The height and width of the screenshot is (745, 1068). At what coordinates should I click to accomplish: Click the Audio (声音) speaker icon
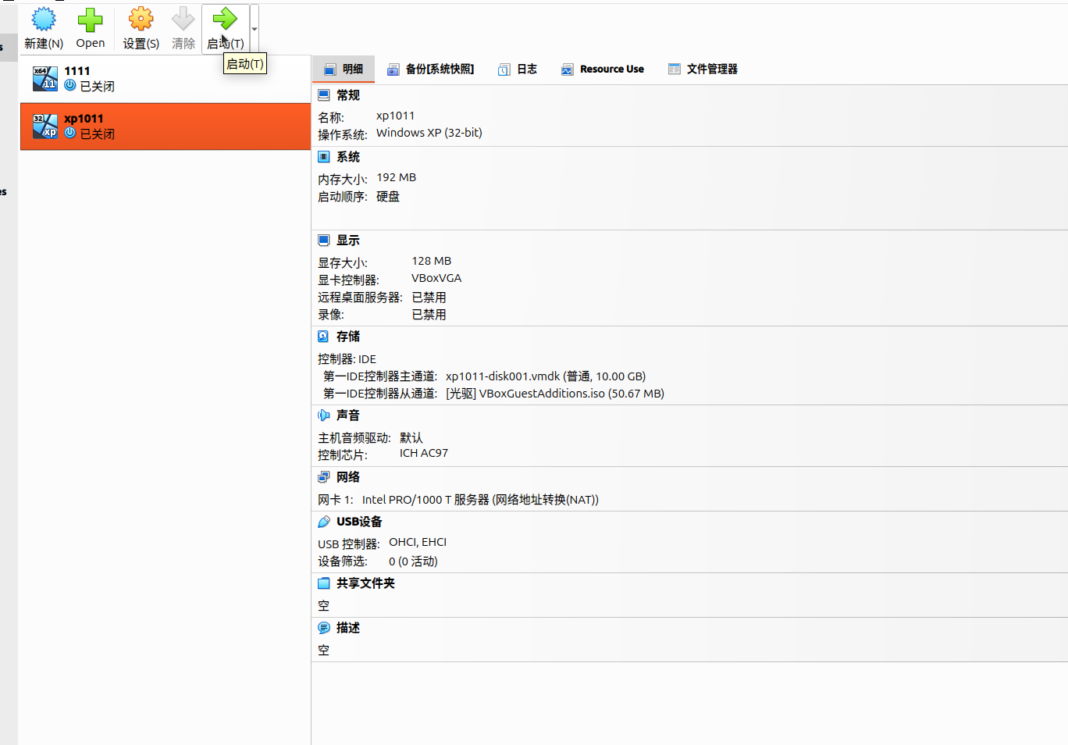pyautogui.click(x=324, y=415)
